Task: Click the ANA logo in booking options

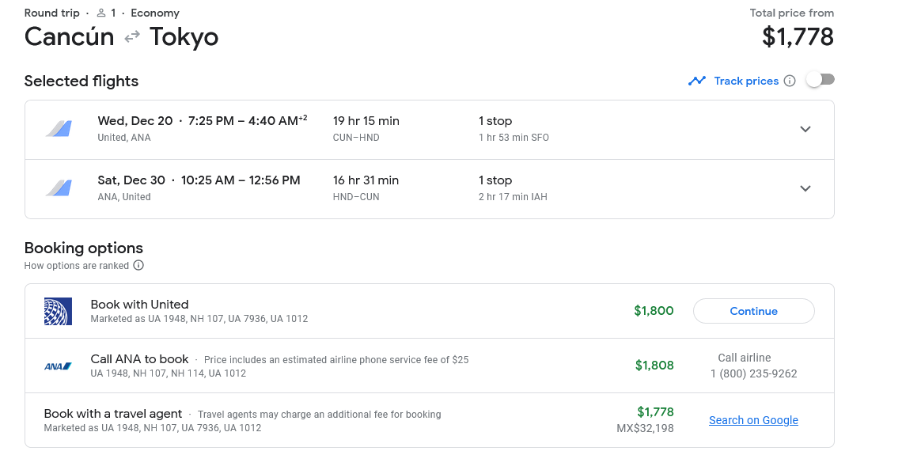Action: tap(58, 366)
